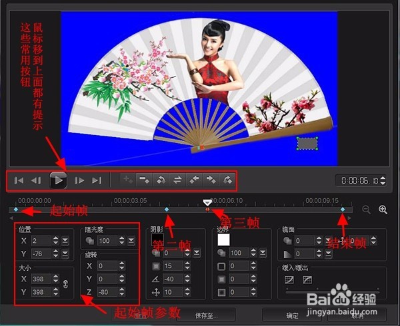
Task: Zoom out the keyframe timeline
Action: click(x=366, y=210)
